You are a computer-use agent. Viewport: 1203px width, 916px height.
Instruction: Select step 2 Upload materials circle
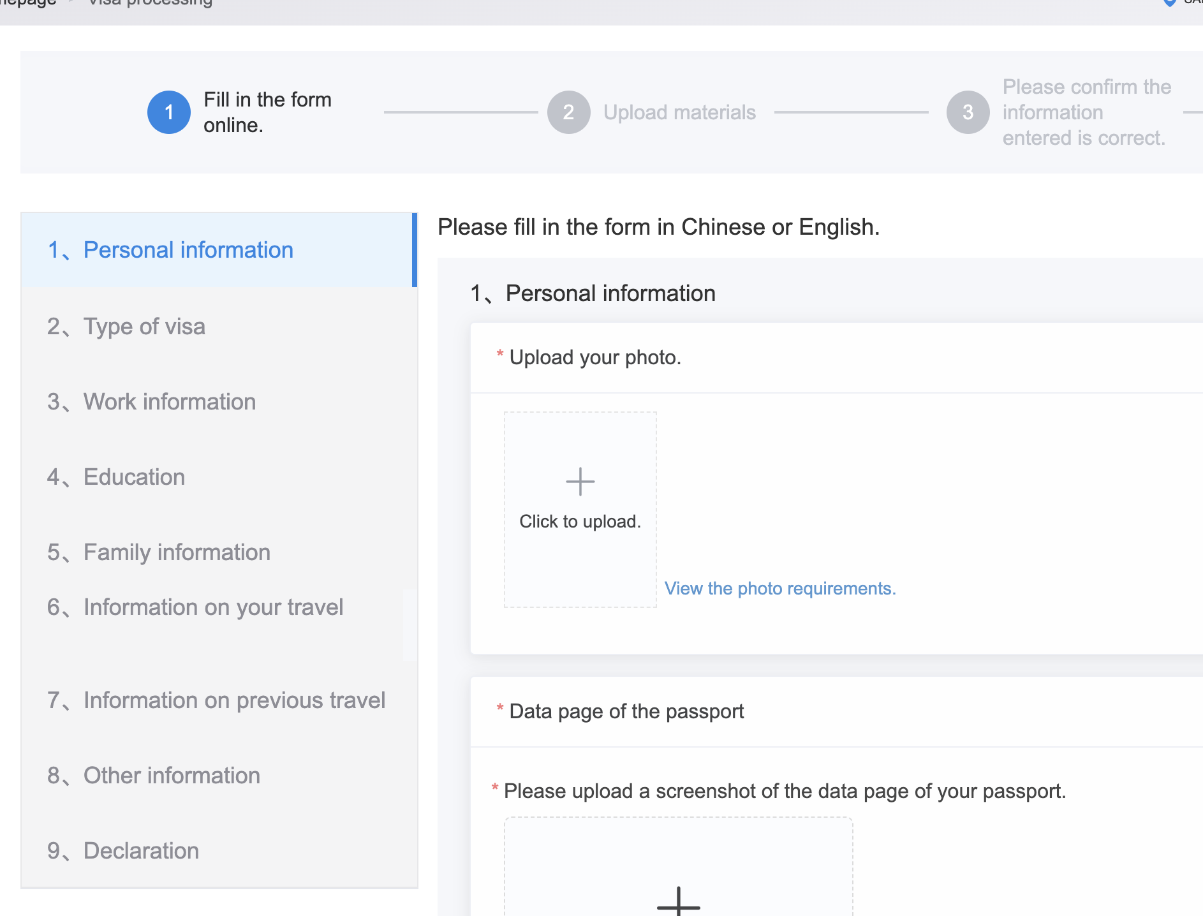click(x=568, y=112)
